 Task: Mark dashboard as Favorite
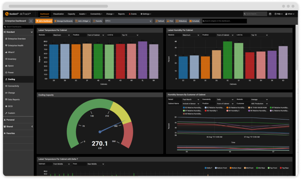click(x=98, y=21)
